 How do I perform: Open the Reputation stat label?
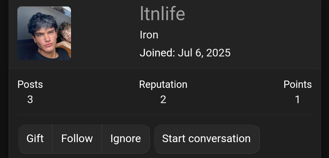tap(163, 84)
